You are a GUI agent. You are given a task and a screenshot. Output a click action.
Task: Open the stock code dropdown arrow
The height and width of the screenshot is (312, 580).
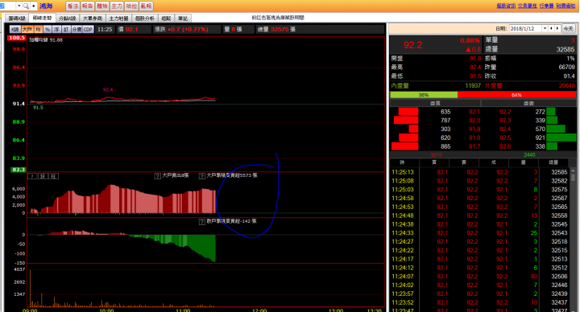[19, 6]
